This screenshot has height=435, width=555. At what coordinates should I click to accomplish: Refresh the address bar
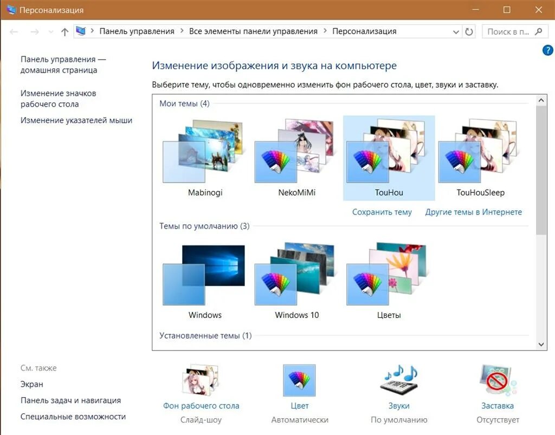coord(469,32)
